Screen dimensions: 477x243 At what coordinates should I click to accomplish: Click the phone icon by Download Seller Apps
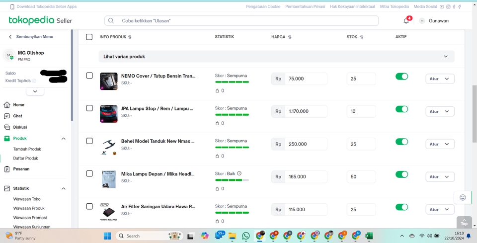coord(12,6)
